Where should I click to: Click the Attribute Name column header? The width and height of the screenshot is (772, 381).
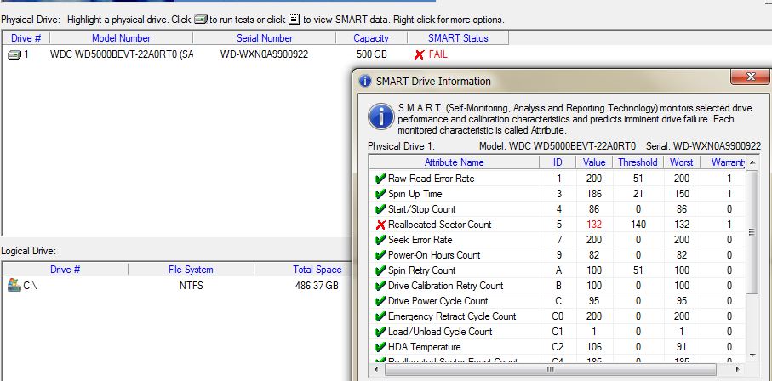pyautogui.click(x=454, y=162)
